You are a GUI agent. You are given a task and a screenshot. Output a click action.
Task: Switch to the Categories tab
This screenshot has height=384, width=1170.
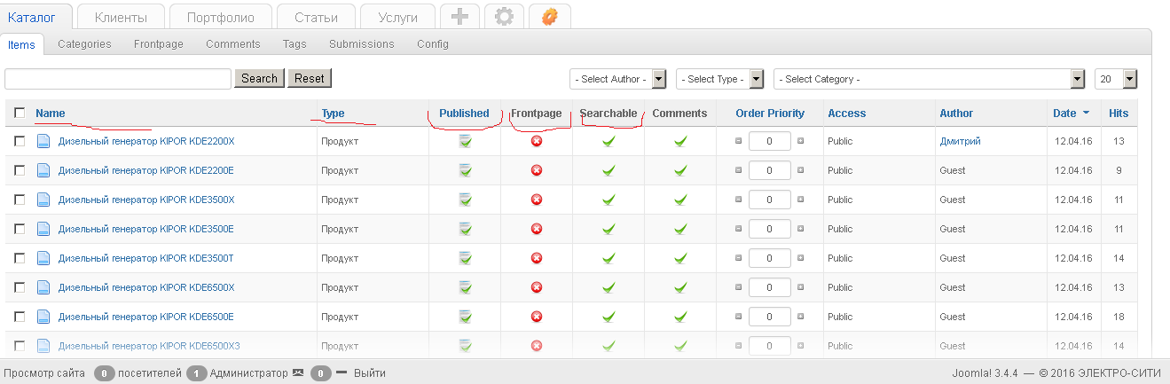point(84,44)
